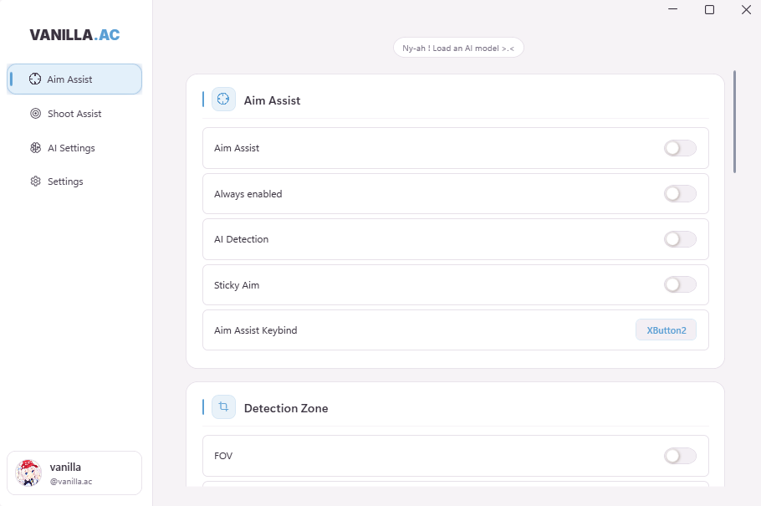Click the 'Aim Assist Keybind' label
Screen dimensions: 761x506
(255, 330)
